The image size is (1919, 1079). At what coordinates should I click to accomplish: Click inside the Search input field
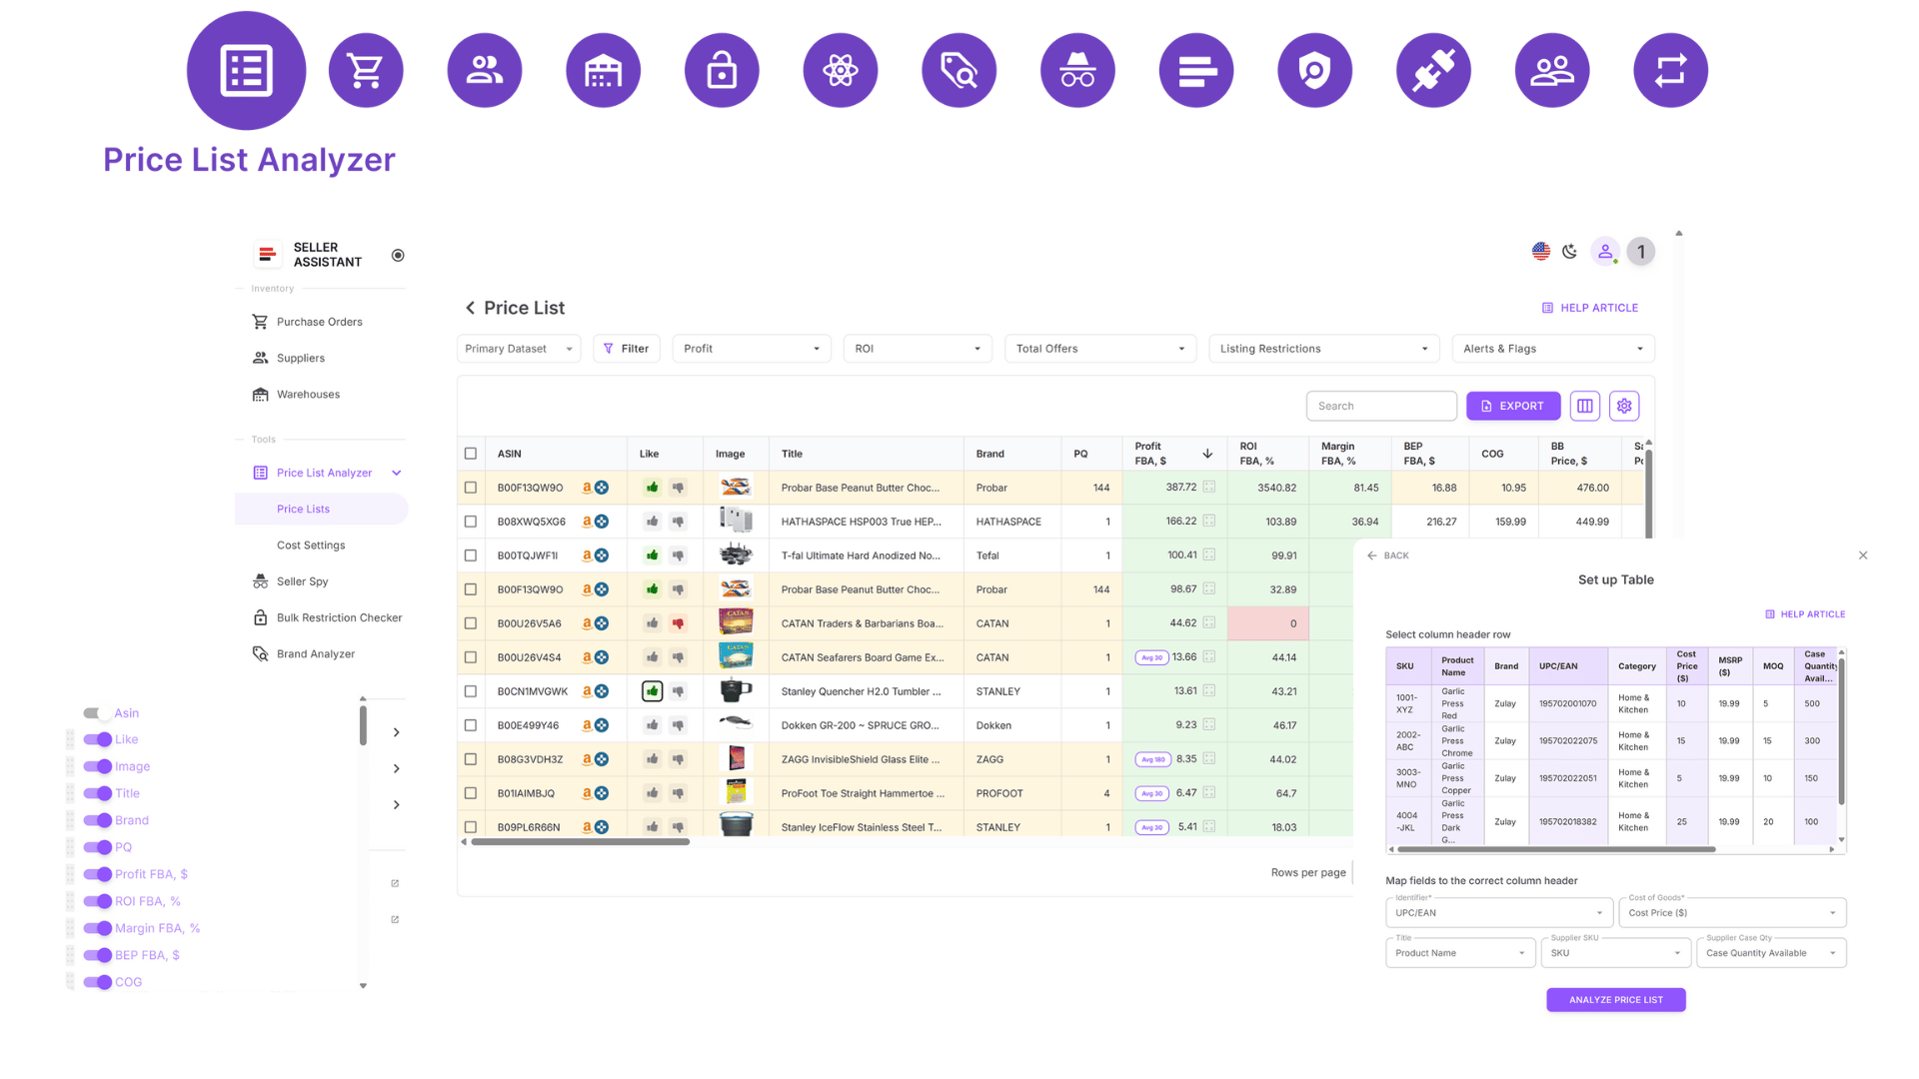tap(1381, 406)
